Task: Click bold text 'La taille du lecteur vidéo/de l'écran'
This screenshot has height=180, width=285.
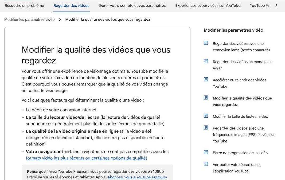Action: 63,117
